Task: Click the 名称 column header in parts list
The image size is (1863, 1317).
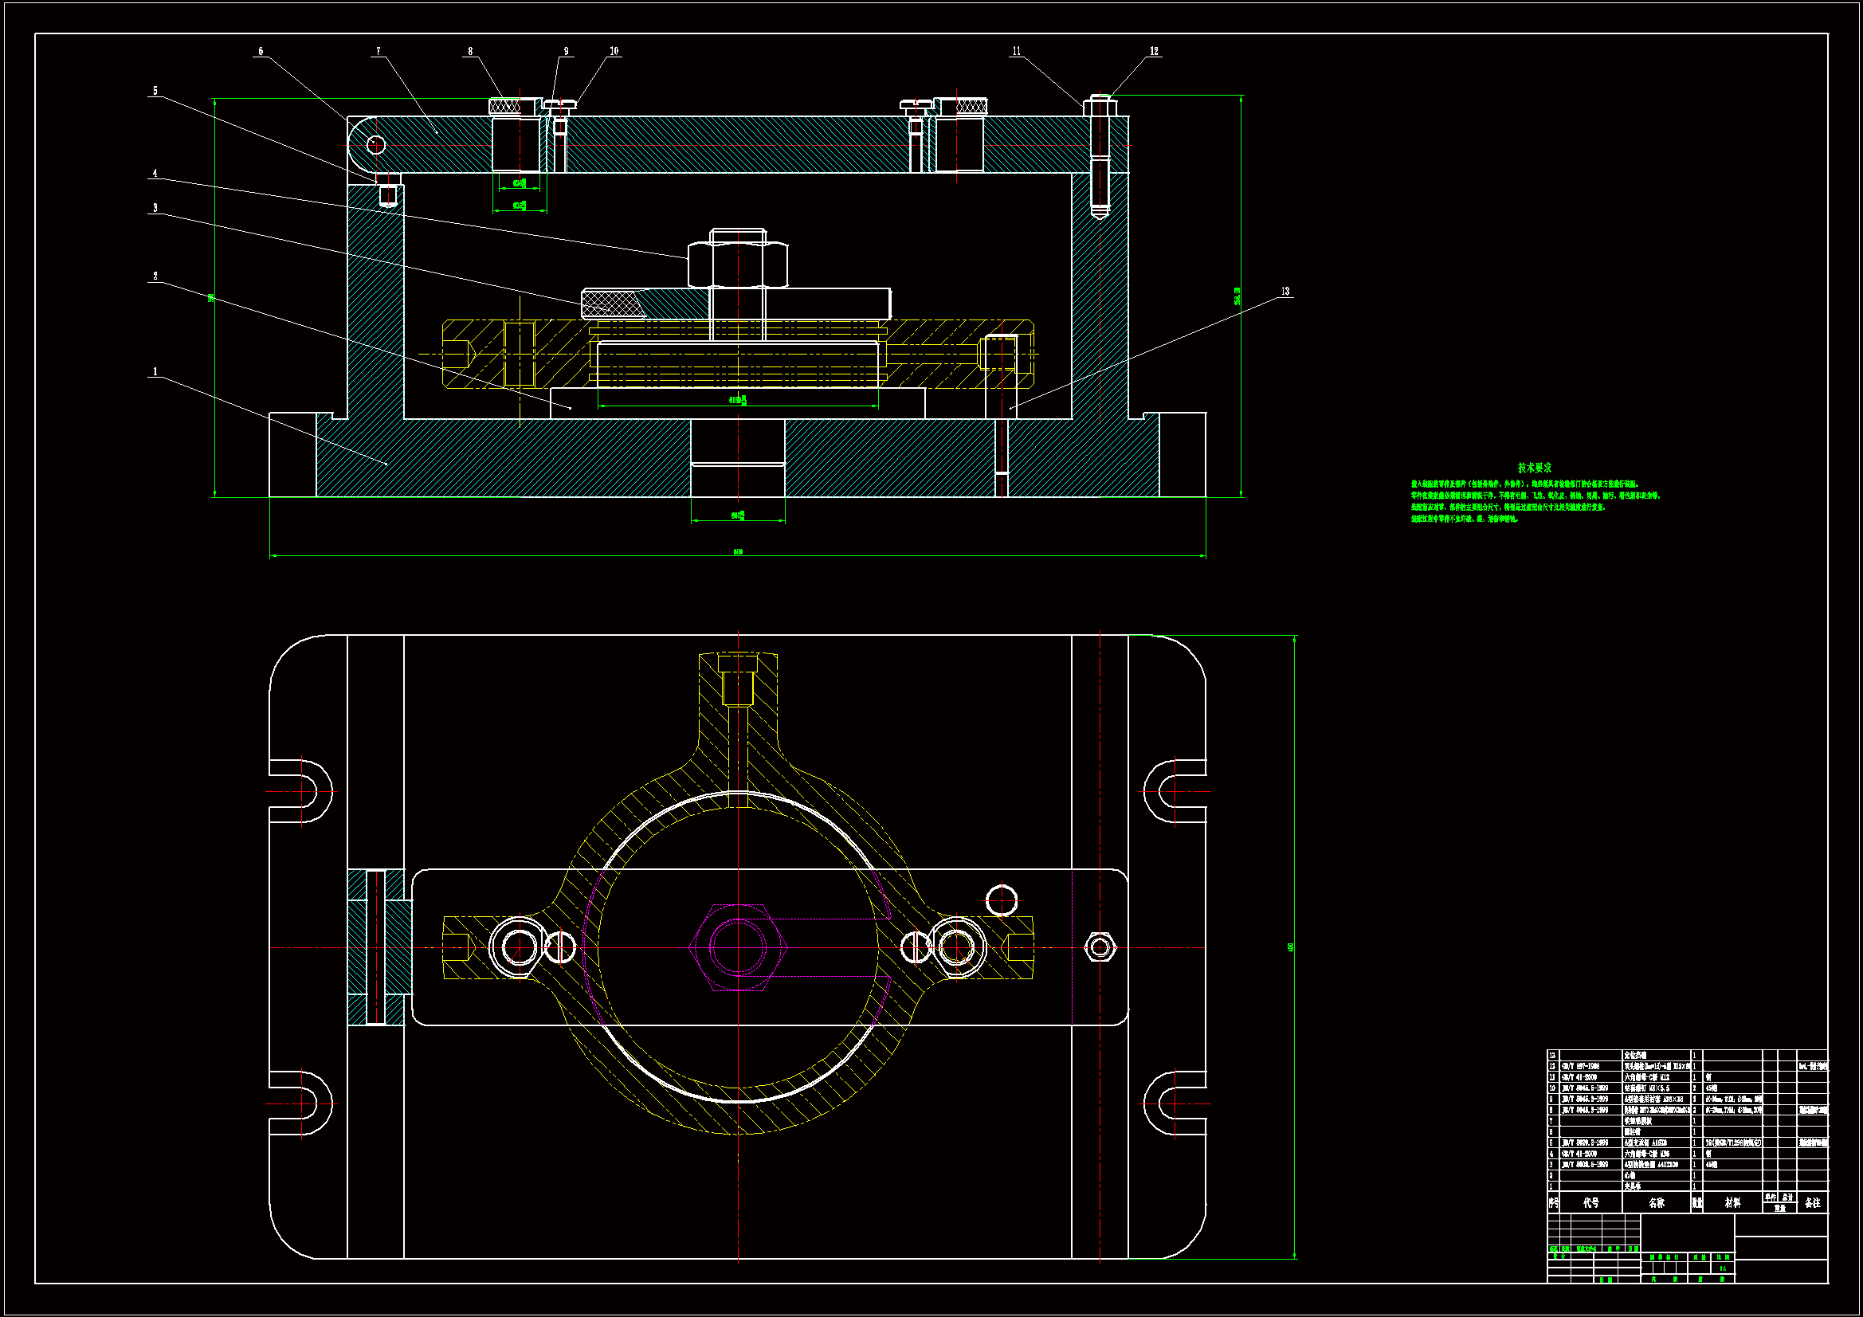Action: [x=1656, y=1202]
